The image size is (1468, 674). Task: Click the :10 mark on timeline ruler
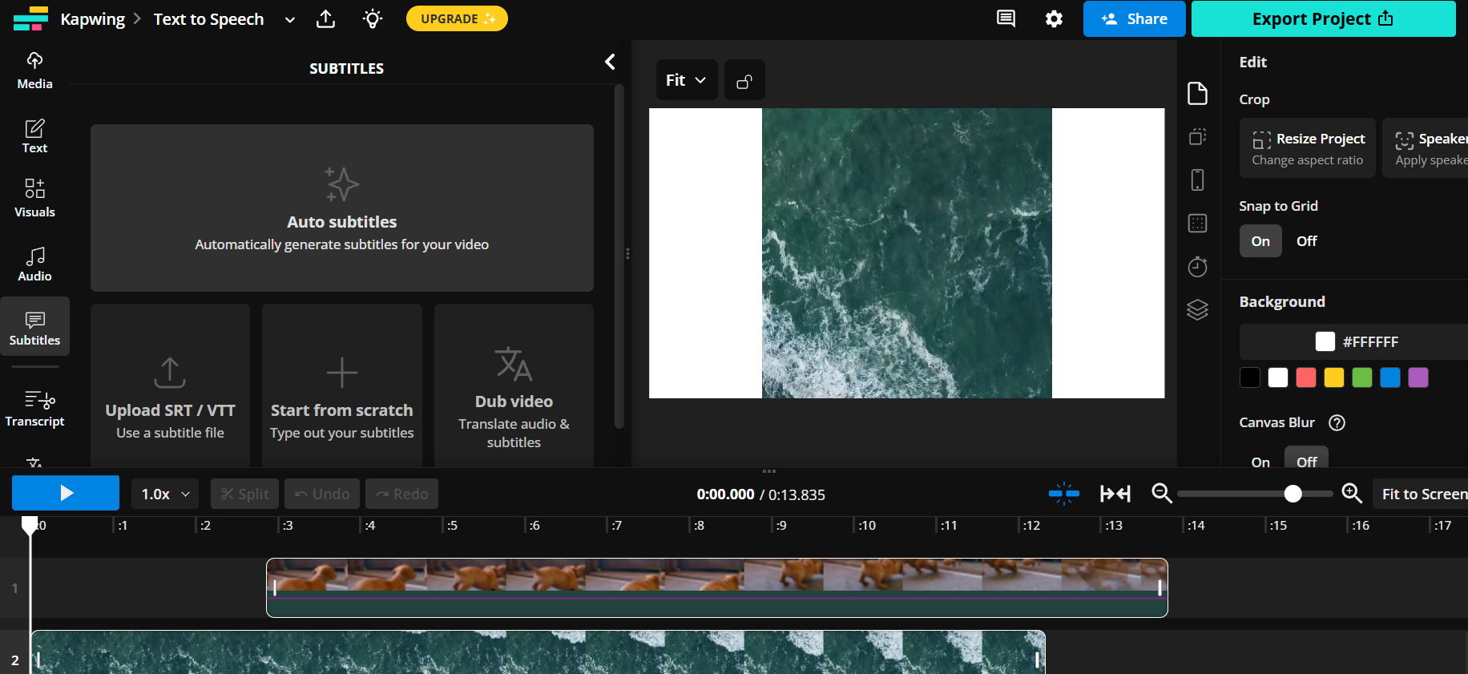(x=867, y=526)
